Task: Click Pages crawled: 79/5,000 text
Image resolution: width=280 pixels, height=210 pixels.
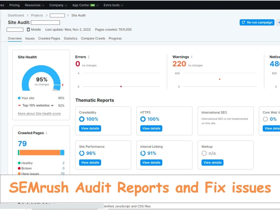Action: (113, 29)
